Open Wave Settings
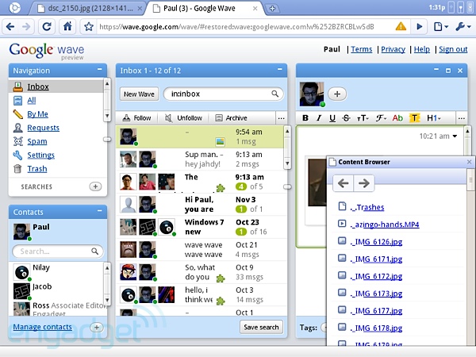 click(x=40, y=155)
